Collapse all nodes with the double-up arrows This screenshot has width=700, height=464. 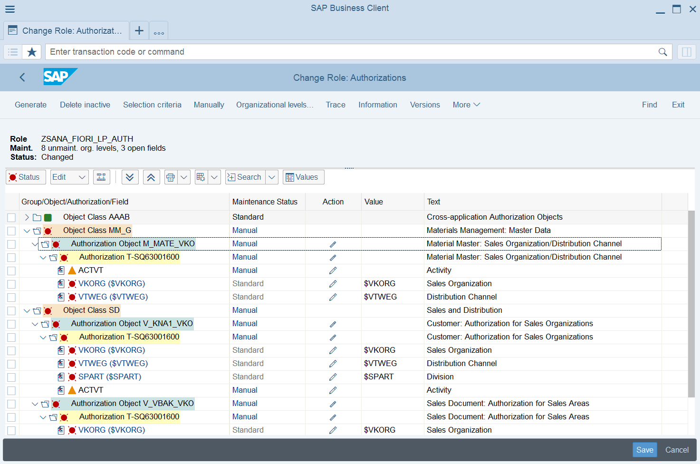click(x=151, y=177)
